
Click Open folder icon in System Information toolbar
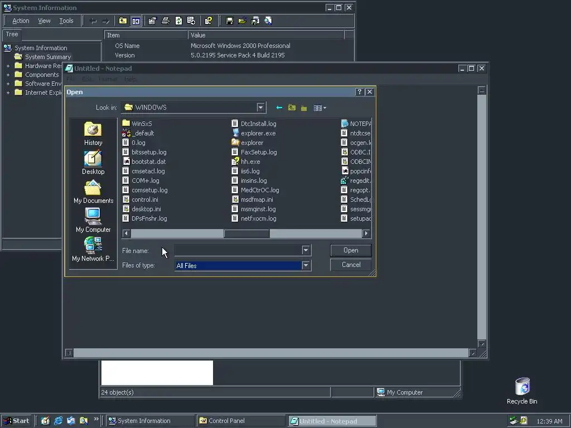coord(242,21)
